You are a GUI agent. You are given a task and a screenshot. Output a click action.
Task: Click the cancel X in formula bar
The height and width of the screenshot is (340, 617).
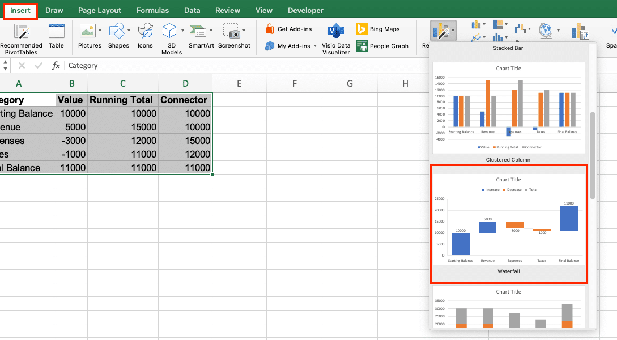(22, 66)
